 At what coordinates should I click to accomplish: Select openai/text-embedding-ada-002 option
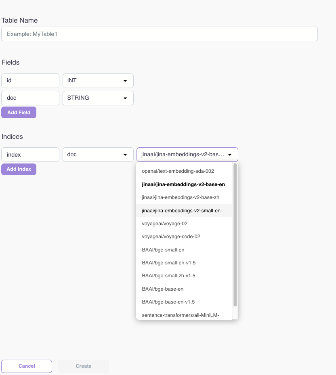coord(178,171)
